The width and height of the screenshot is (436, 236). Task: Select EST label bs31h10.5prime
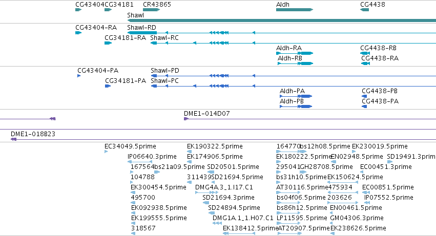coord(301,177)
